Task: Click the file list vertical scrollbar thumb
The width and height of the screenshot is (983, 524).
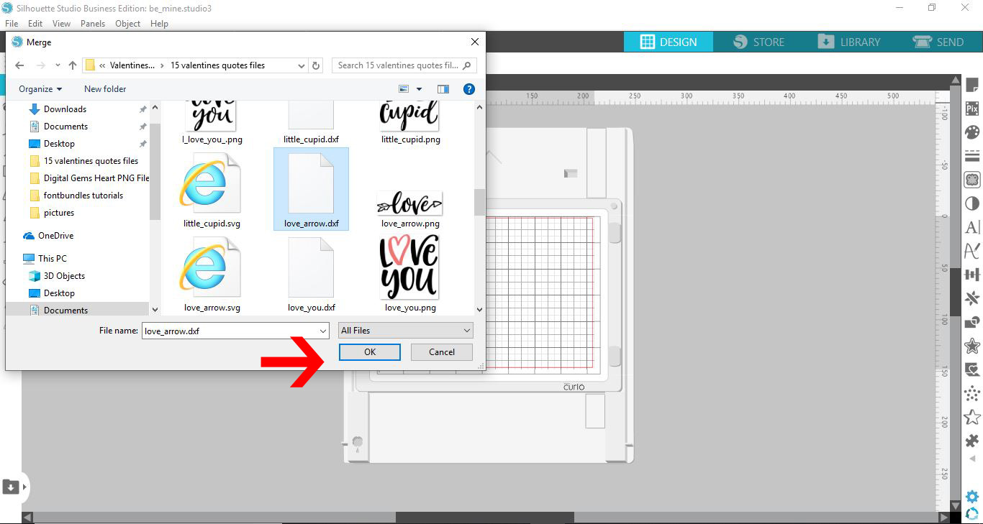Action: point(480,202)
